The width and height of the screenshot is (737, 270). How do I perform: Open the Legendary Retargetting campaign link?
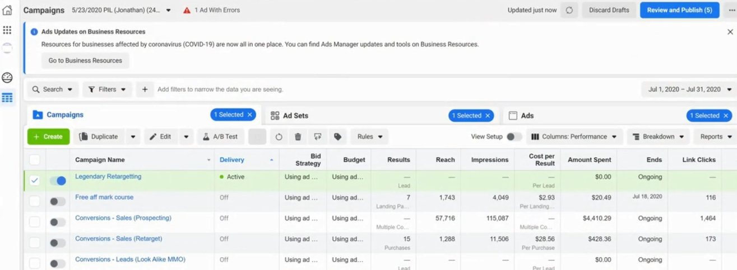coord(108,177)
